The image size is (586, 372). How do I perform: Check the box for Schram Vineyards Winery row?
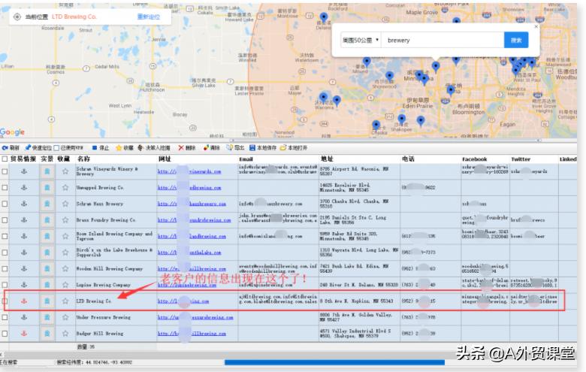coord(5,171)
